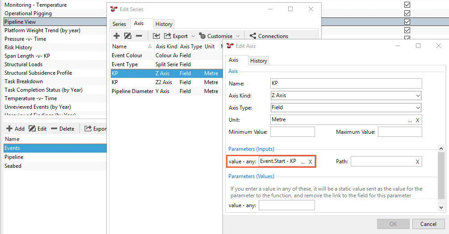Open the History tab in Edit Axis dialog

(x=258, y=60)
